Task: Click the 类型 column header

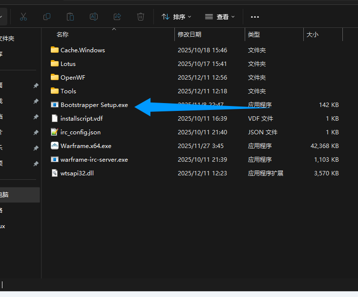Action: tap(254, 35)
